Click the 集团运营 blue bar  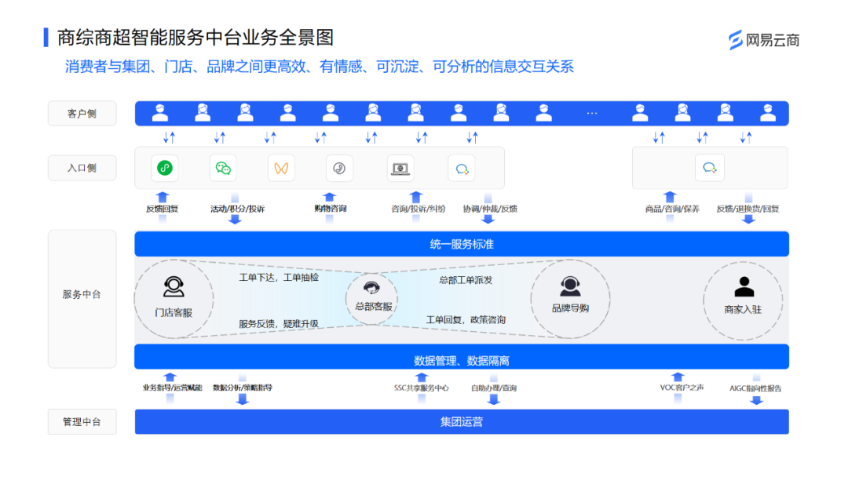click(x=462, y=422)
